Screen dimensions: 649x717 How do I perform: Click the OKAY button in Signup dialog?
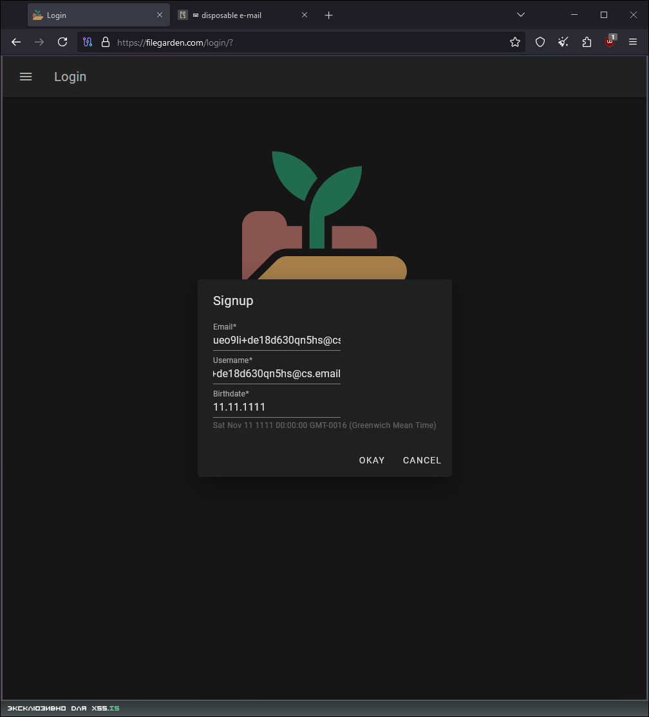(x=372, y=460)
